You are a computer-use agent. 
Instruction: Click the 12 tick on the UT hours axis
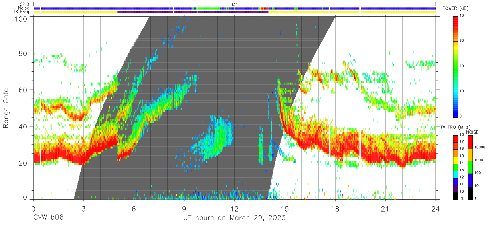click(x=235, y=208)
